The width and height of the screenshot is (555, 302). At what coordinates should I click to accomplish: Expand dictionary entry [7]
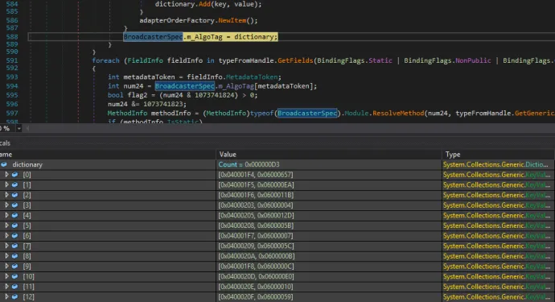(6, 246)
